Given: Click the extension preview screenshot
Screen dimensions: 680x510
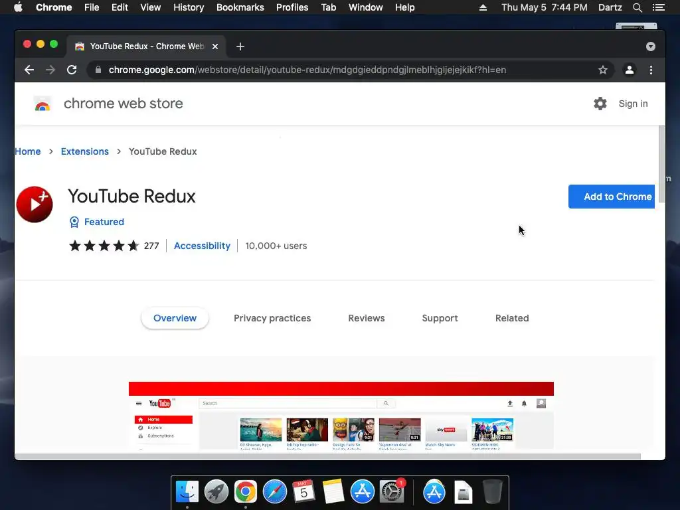Looking at the screenshot, I should pos(341,416).
